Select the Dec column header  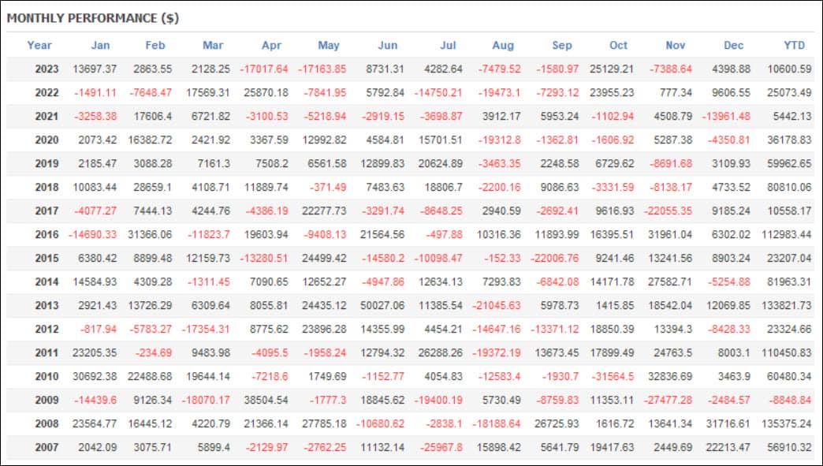click(733, 45)
